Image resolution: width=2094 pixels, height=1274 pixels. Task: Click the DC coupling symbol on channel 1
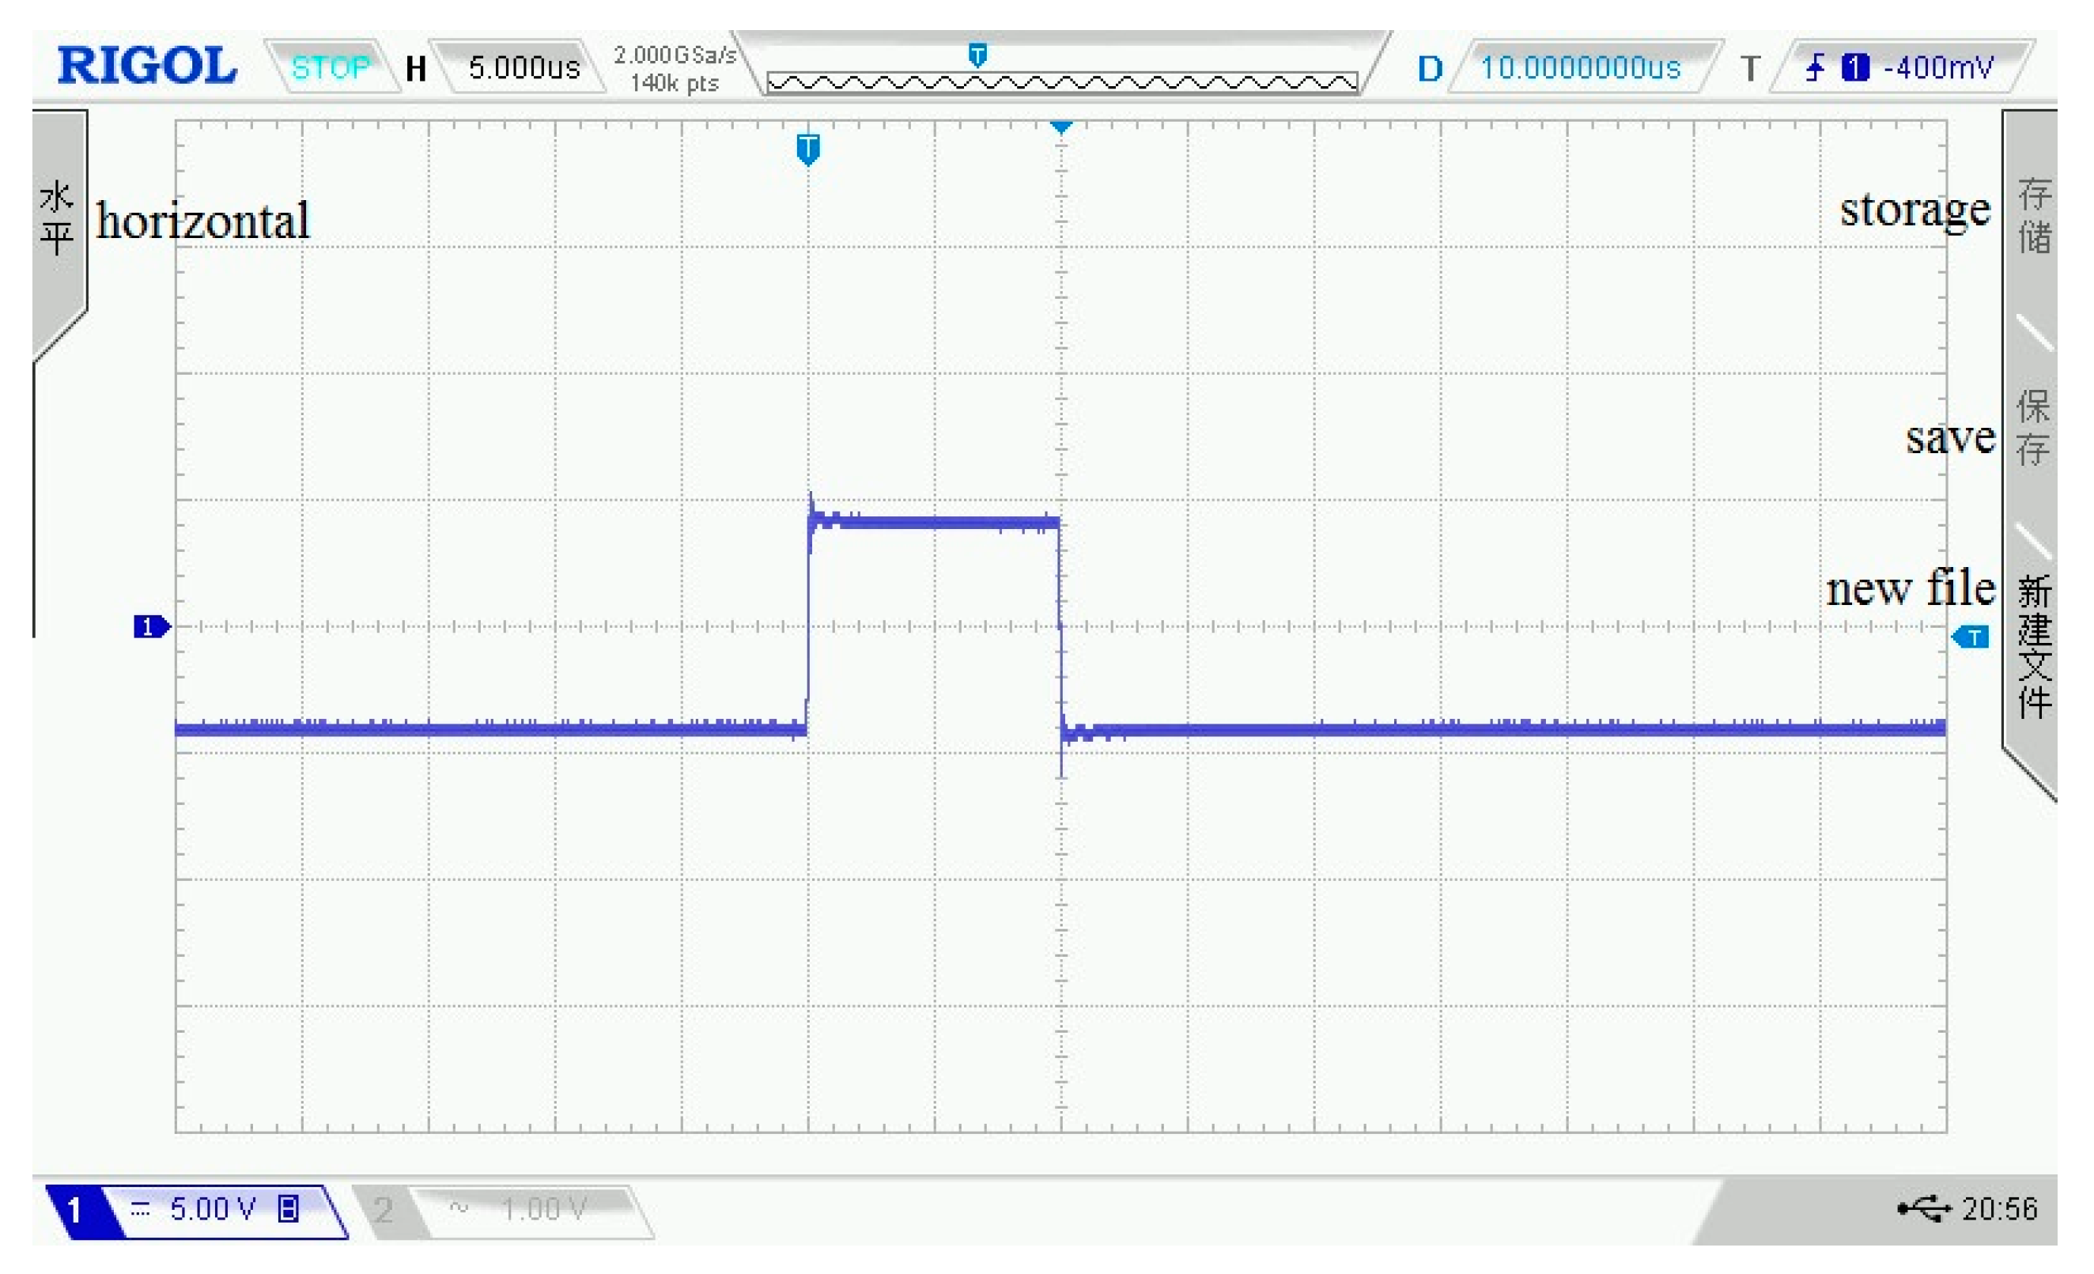140,1208
